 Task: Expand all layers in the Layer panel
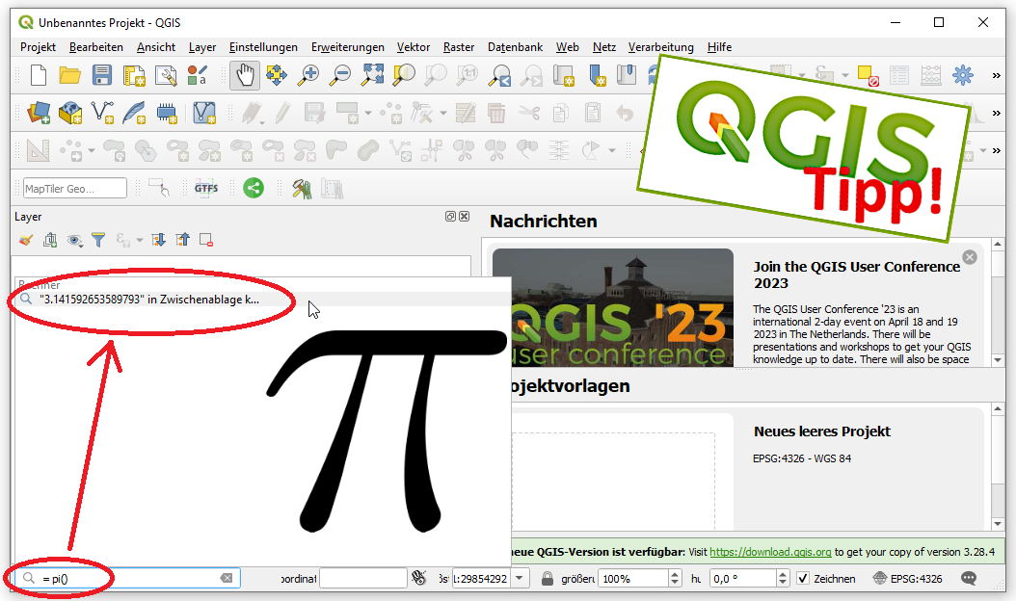[x=158, y=240]
